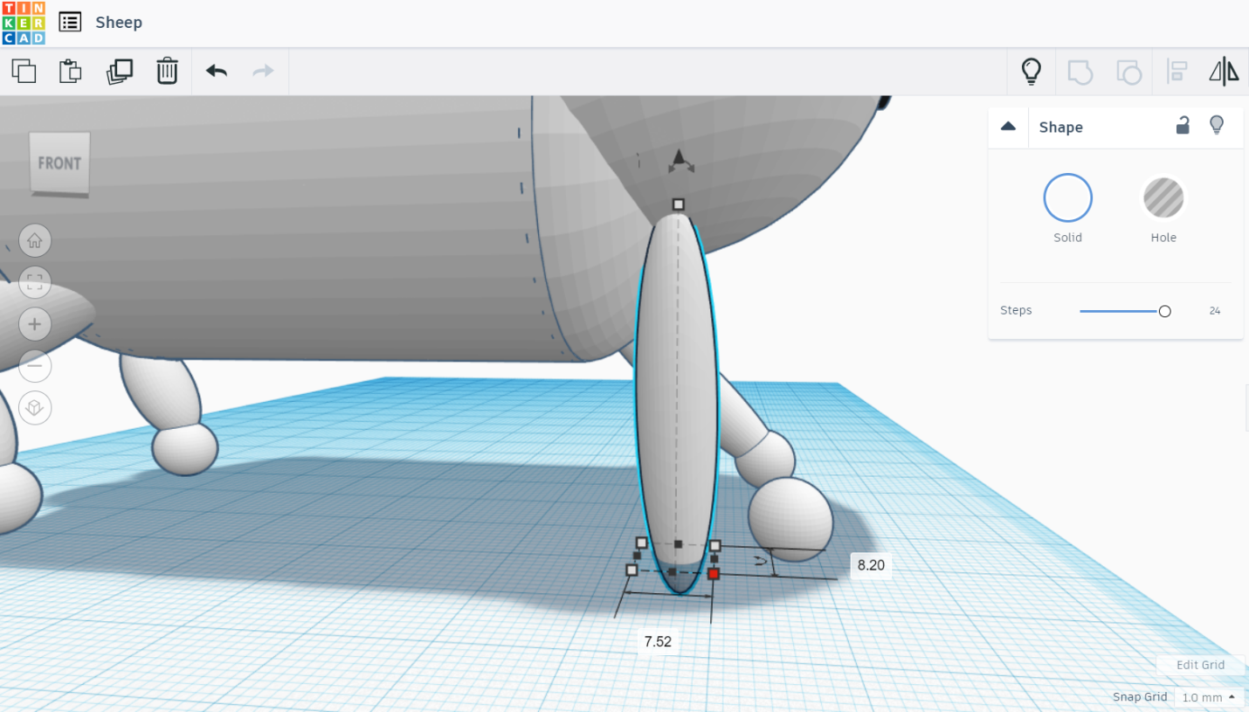Open the snap grid size dropdown
The height and width of the screenshot is (712, 1249).
point(1209,696)
